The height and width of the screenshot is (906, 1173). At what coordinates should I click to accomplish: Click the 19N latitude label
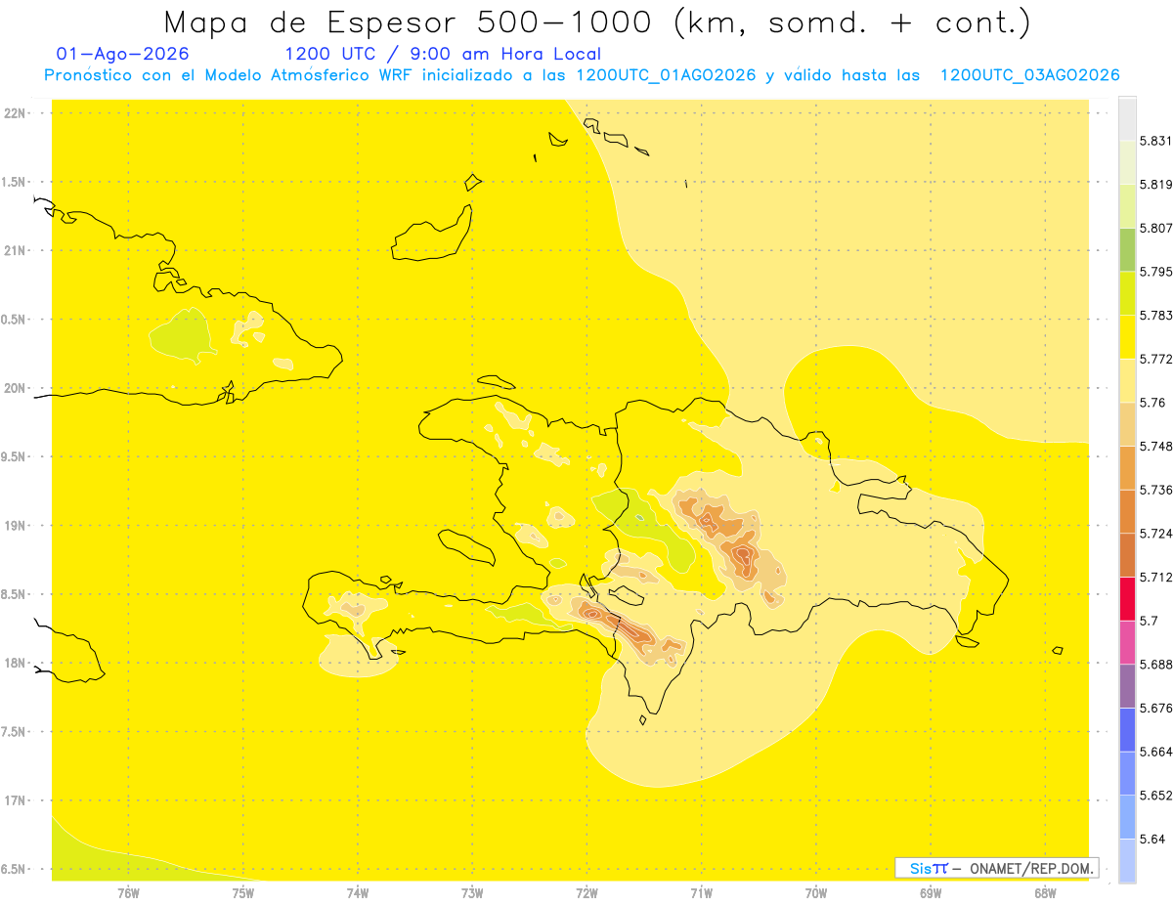[x=15, y=526]
